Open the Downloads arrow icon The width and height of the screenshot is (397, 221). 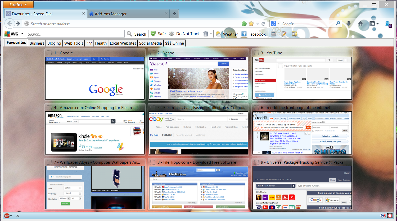[x=349, y=24]
